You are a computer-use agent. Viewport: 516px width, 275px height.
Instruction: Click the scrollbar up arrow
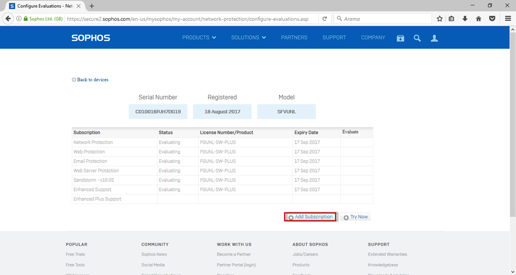click(513, 30)
